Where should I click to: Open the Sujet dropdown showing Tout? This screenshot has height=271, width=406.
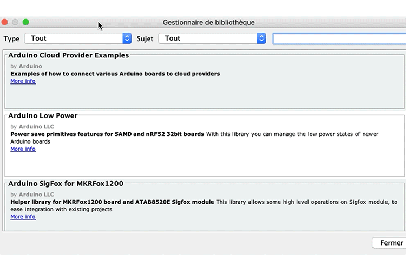[x=212, y=38]
